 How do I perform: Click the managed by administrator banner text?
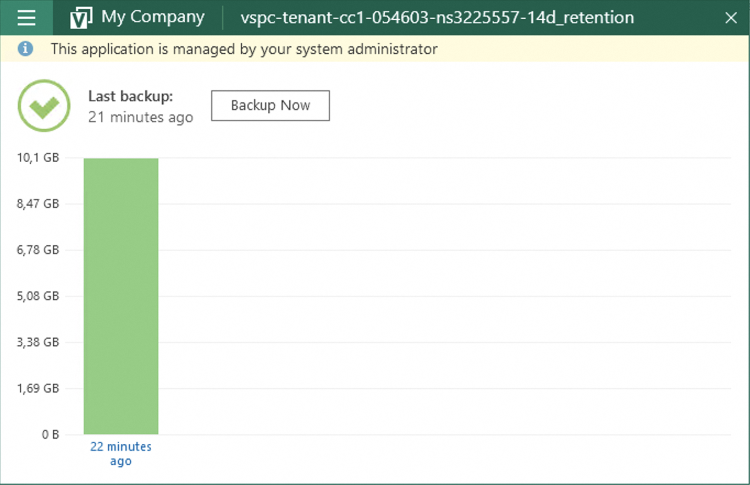244,49
